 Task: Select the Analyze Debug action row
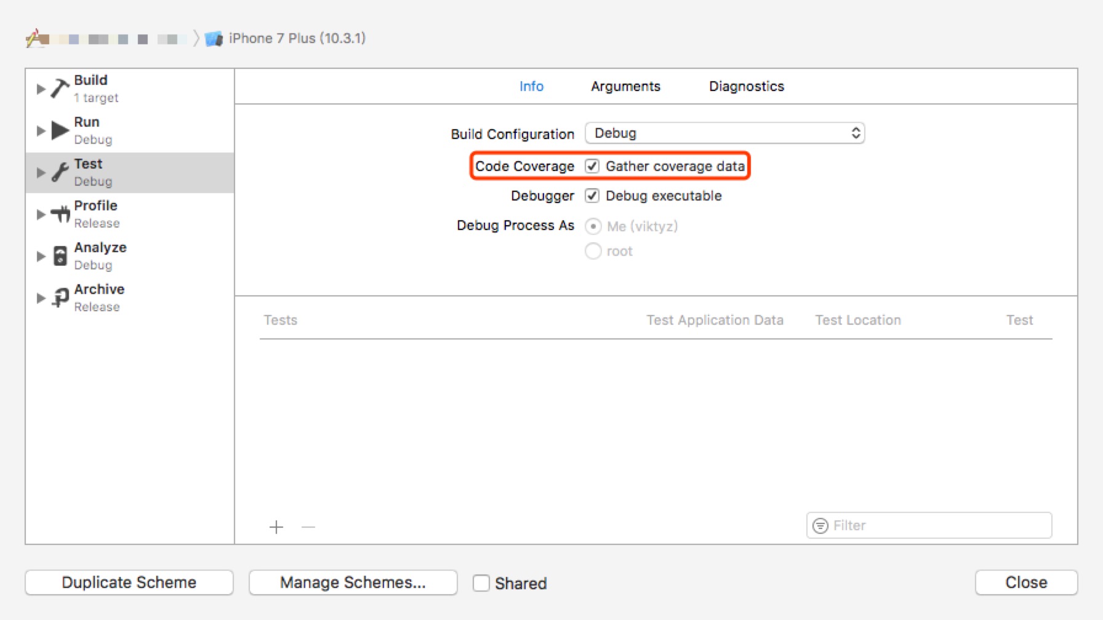pos(130,256)
